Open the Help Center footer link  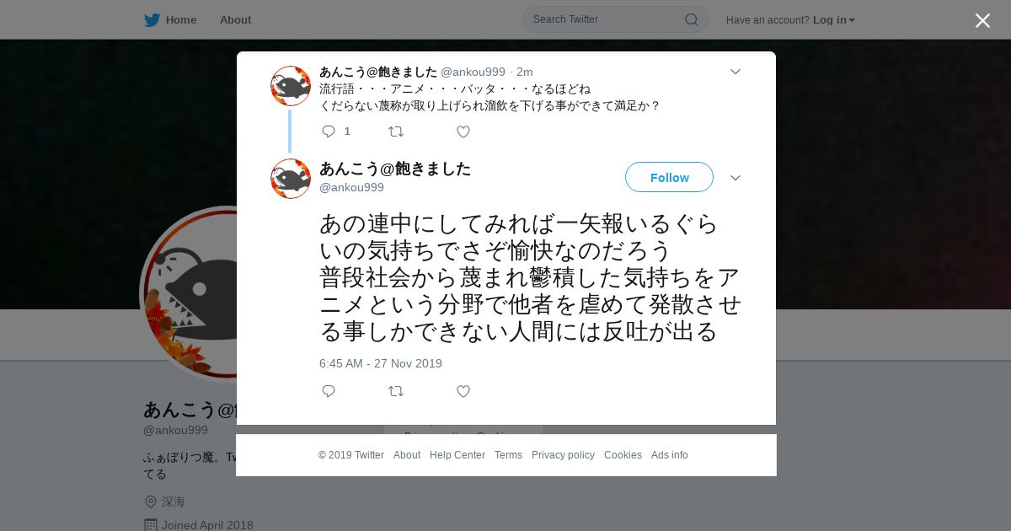tap(457, 455)
